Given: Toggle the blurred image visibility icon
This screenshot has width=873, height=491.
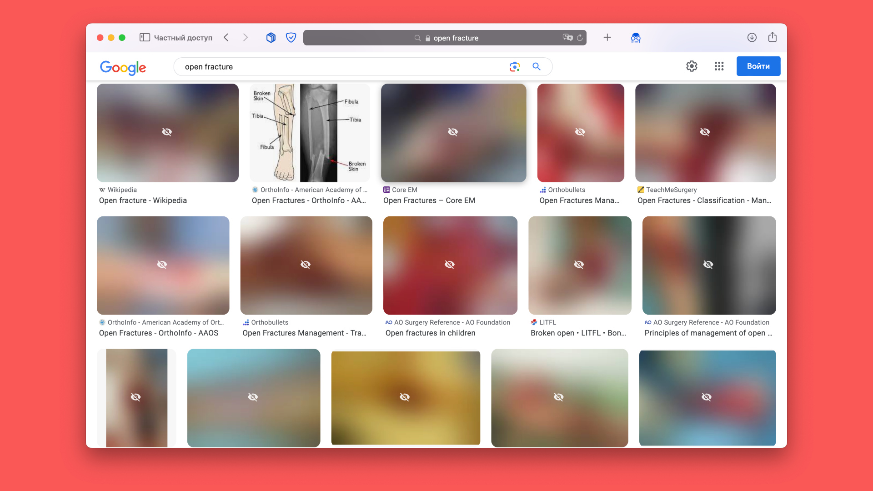Looking at the screenshot, I should click(167, 132).
